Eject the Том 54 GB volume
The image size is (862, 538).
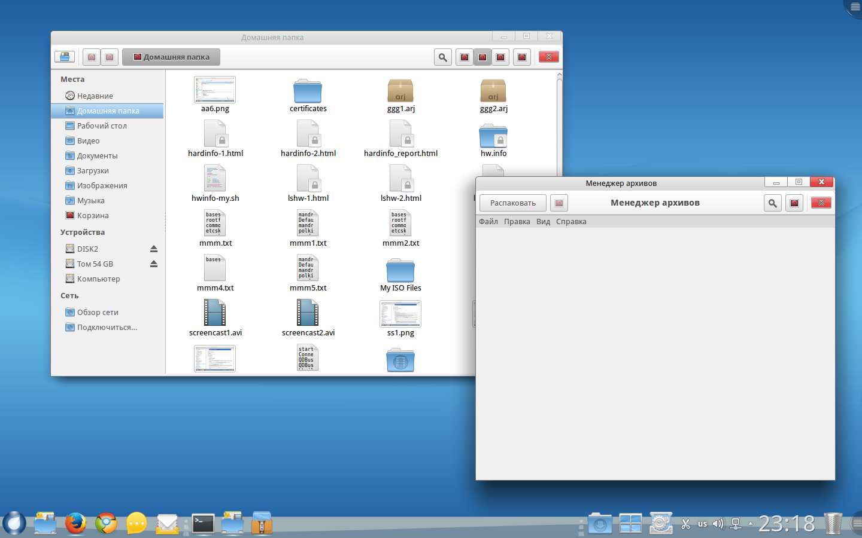pos(154,264)
